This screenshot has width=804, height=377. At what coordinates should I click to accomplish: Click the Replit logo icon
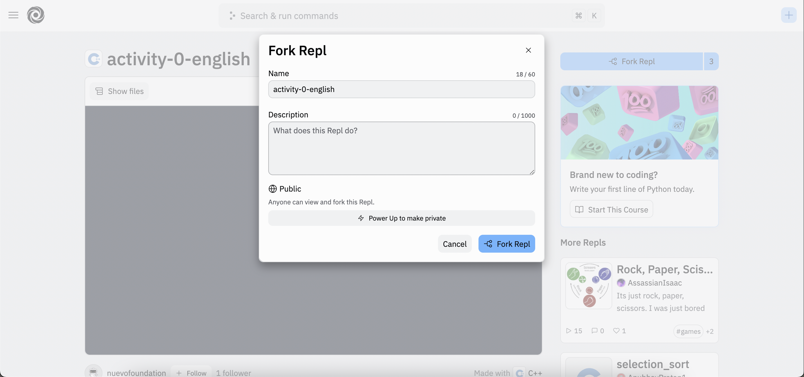tap(35, 15)
